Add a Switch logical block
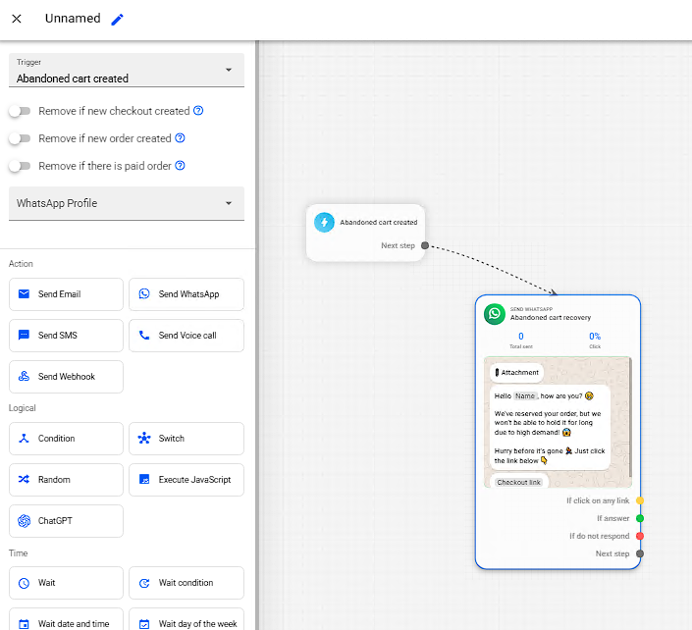Image resolution: width=692 pixels, height=630 pixels. point(186,439)
